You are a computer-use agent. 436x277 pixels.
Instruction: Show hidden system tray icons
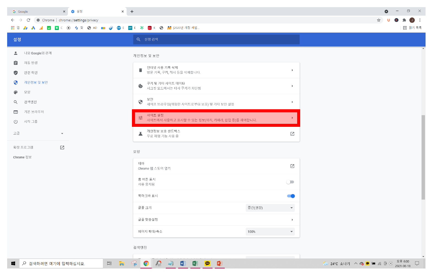click(356, 264)
